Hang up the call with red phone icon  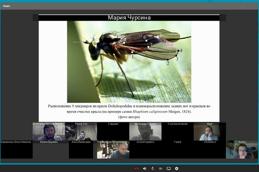(x=137, y=168)
